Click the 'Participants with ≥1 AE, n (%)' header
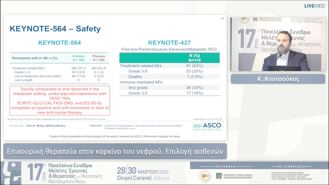Image resolution: width=329 pixels, height=185 pixels. coord(35,58)
